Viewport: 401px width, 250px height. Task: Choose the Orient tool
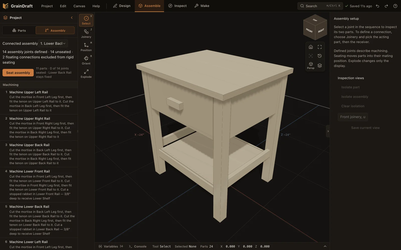click(x=86, y=60)
